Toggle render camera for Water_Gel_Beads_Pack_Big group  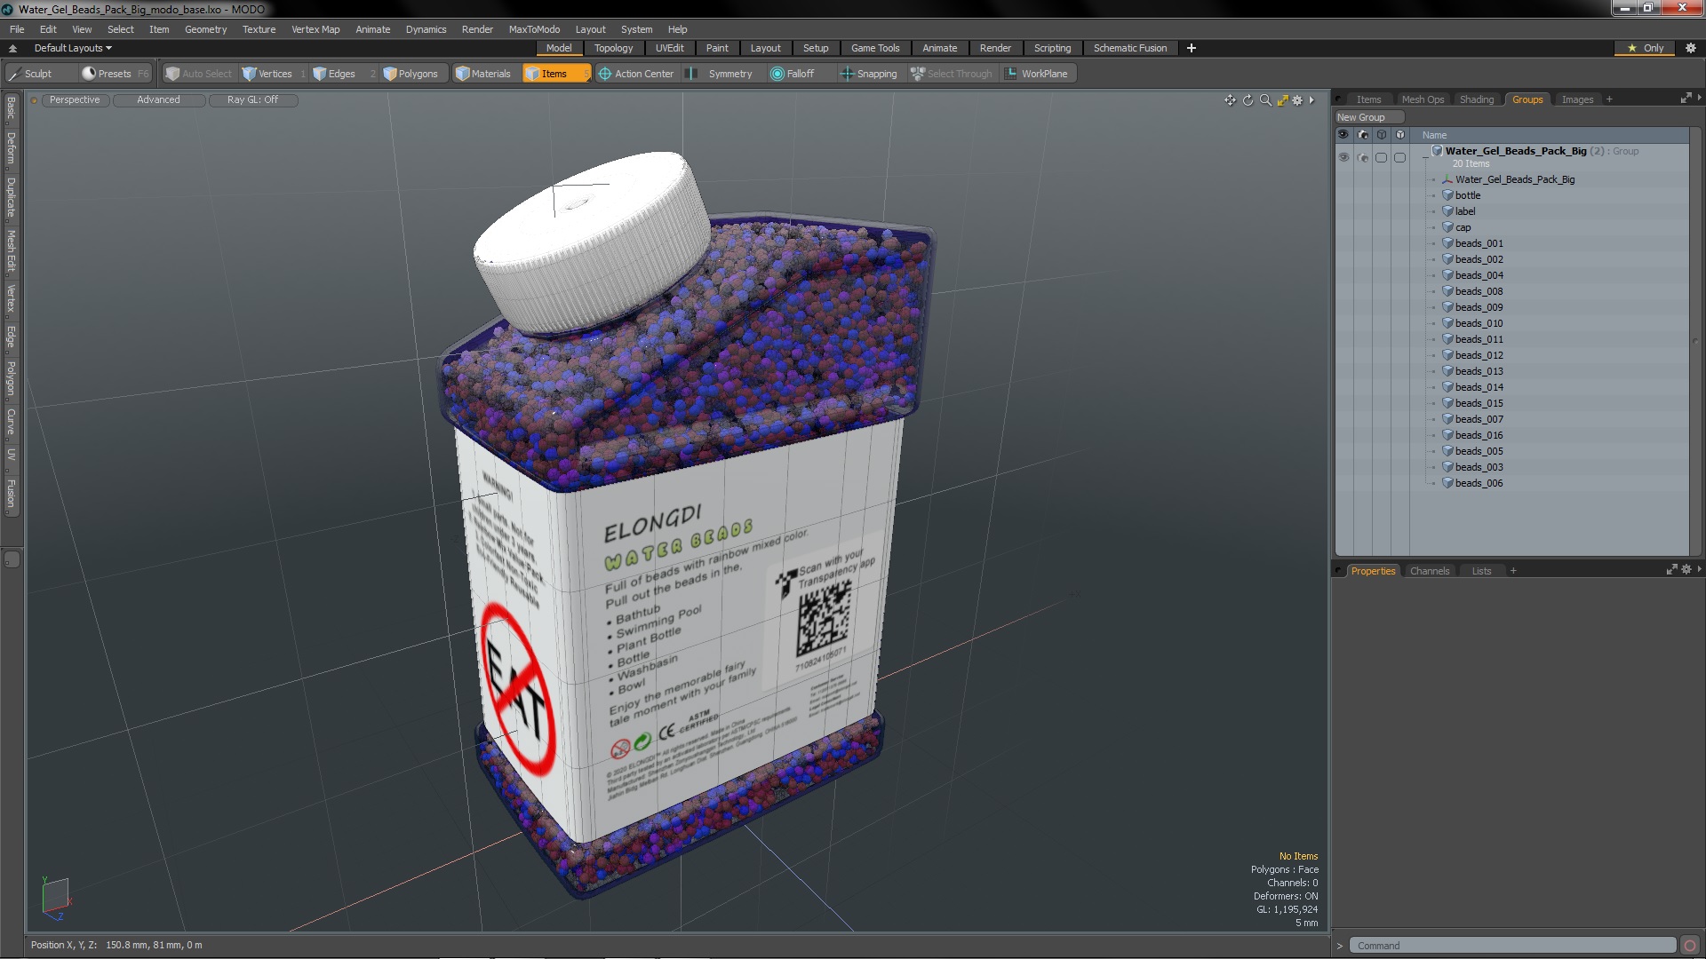1363,157
